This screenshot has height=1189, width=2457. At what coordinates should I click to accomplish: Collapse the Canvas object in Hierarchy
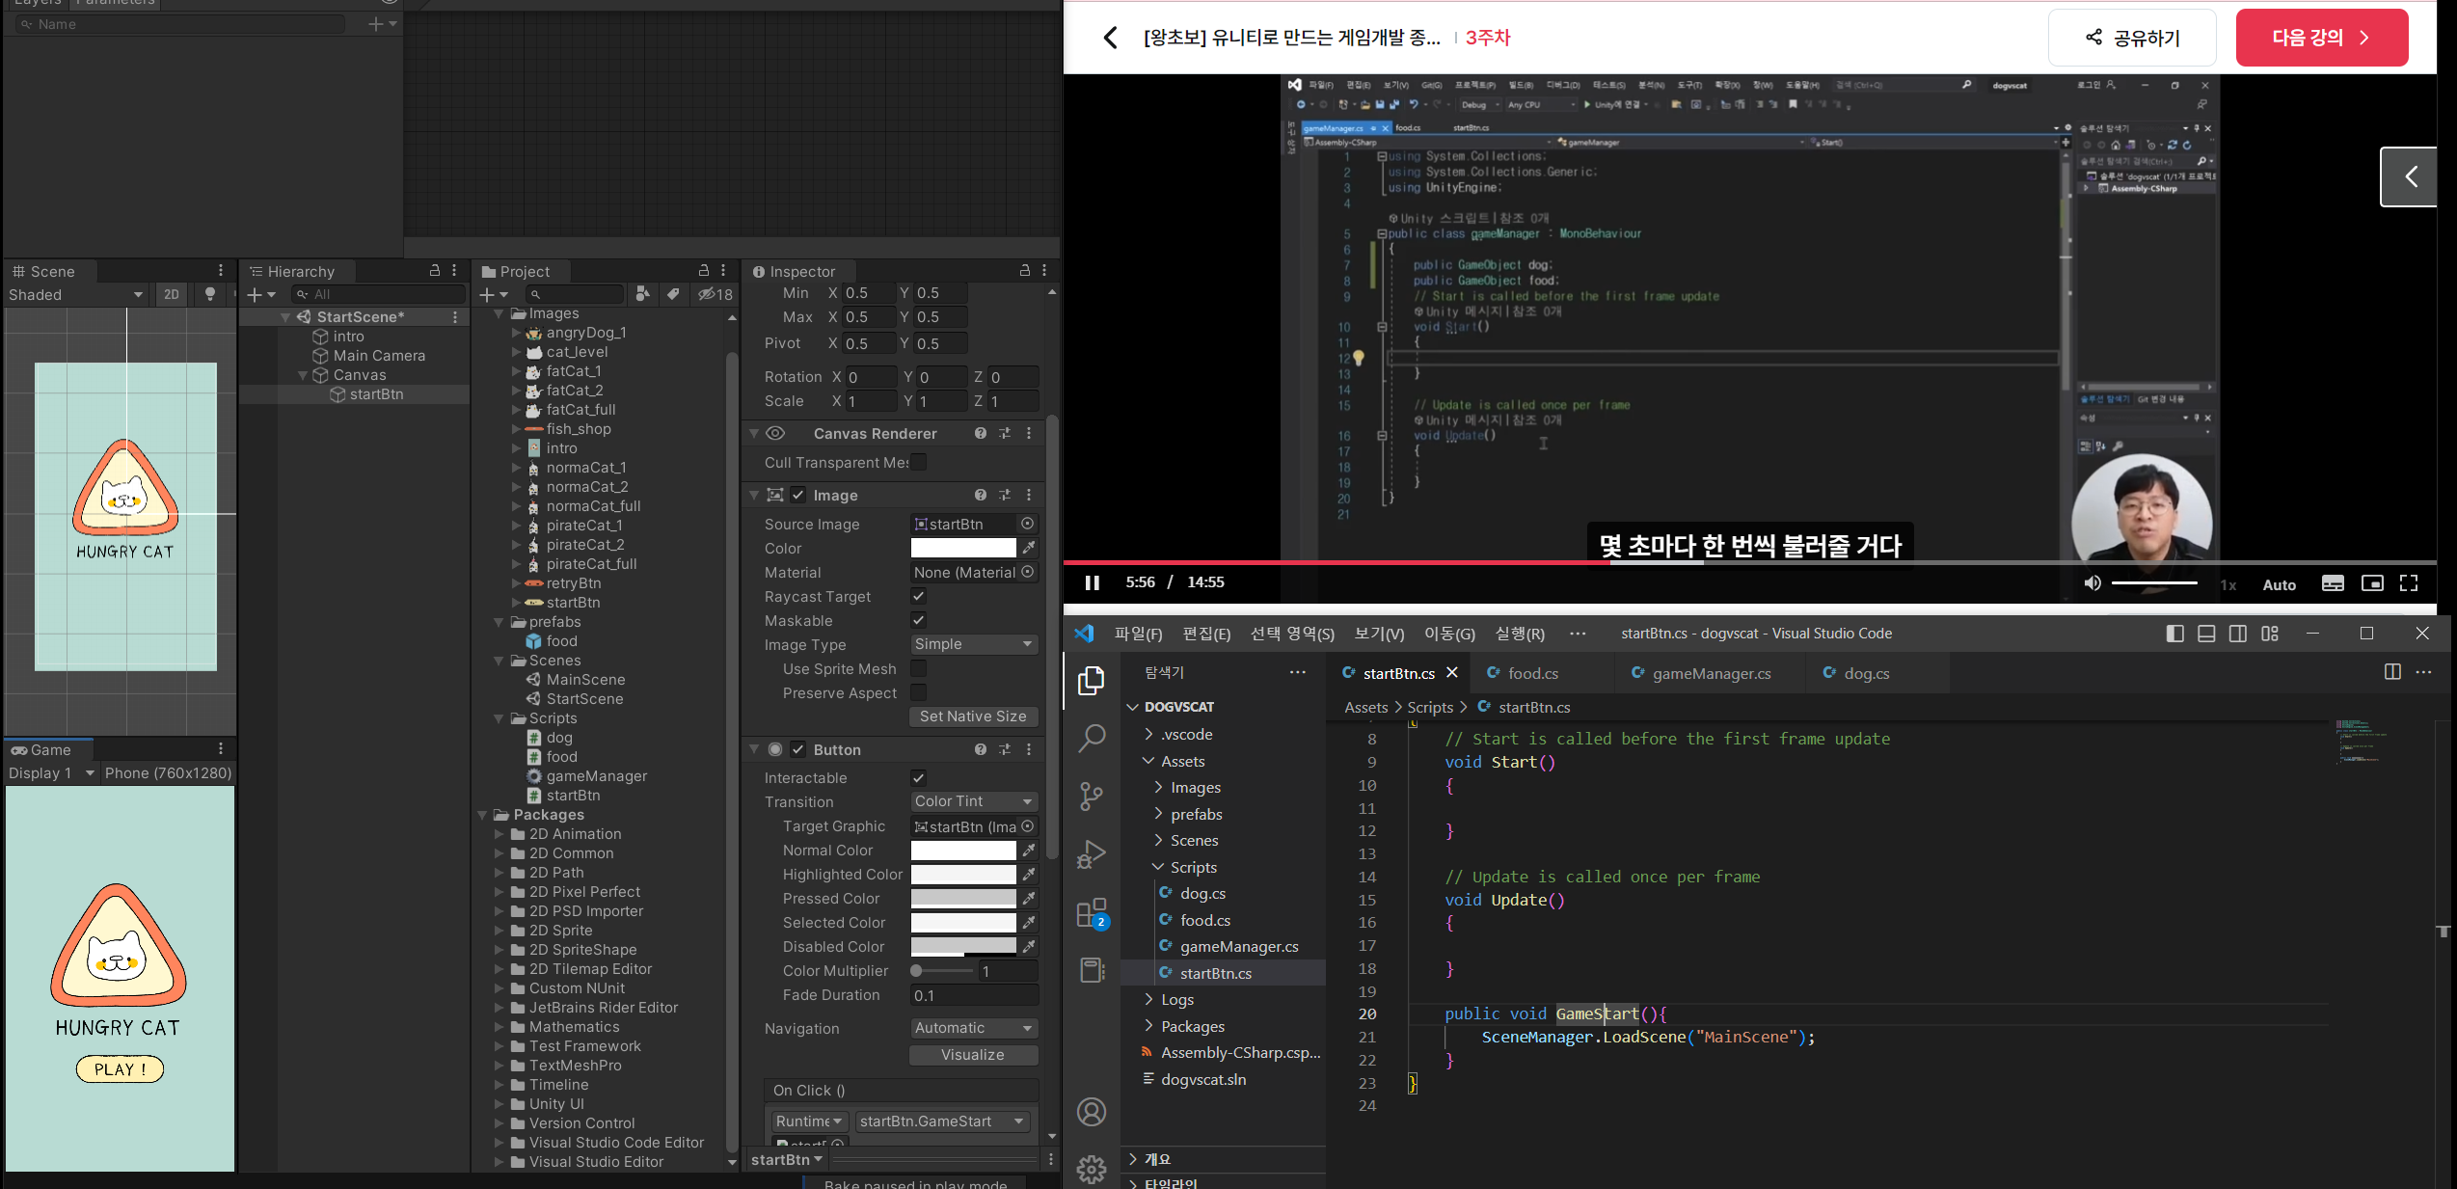pyautogui.click(x=304, y=375)
